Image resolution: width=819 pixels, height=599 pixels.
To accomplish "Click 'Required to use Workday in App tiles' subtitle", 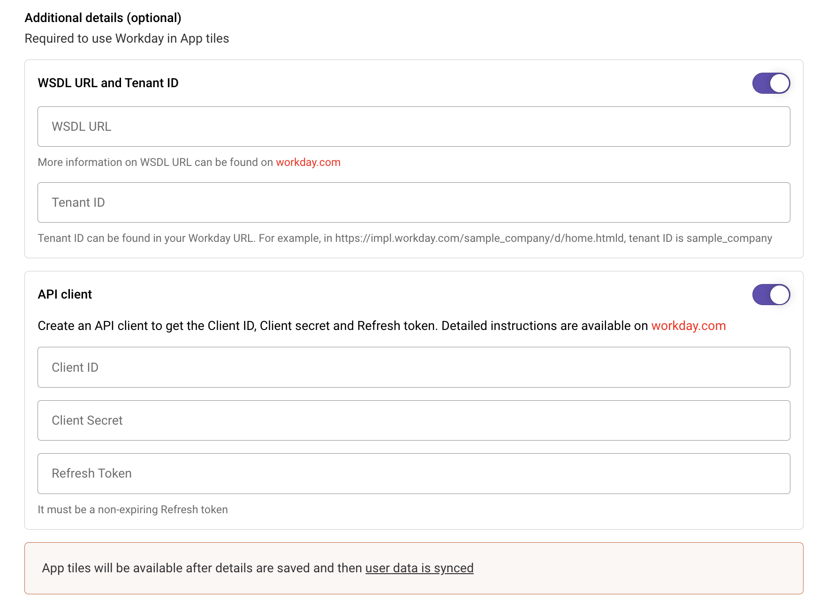I will (x=127, y=38).
